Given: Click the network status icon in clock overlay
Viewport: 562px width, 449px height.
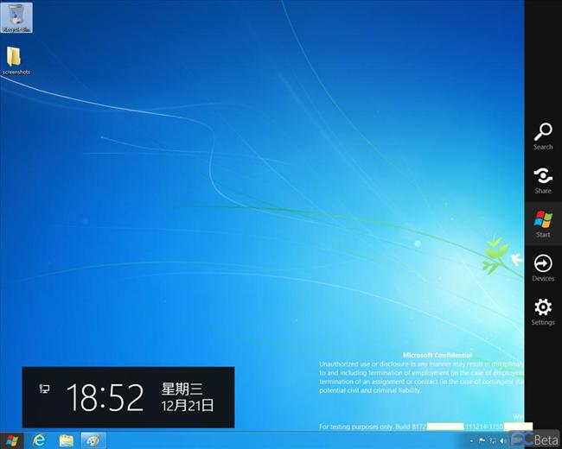Looking at the screenshot, I should tap(44, 389).
